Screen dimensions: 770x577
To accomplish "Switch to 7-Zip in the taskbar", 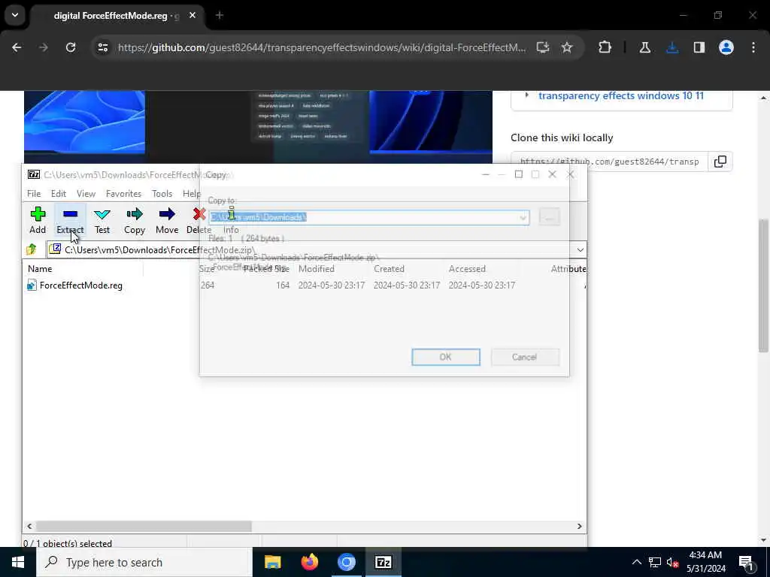I will coord(383,562).
